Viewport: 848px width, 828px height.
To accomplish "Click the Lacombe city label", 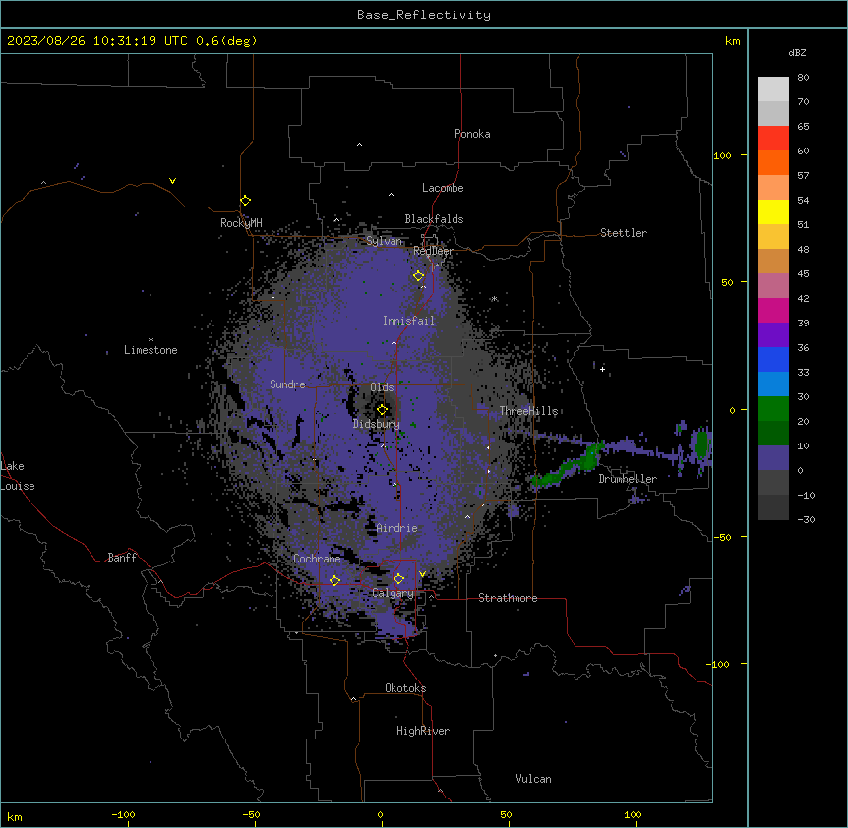I will (443, 188).
